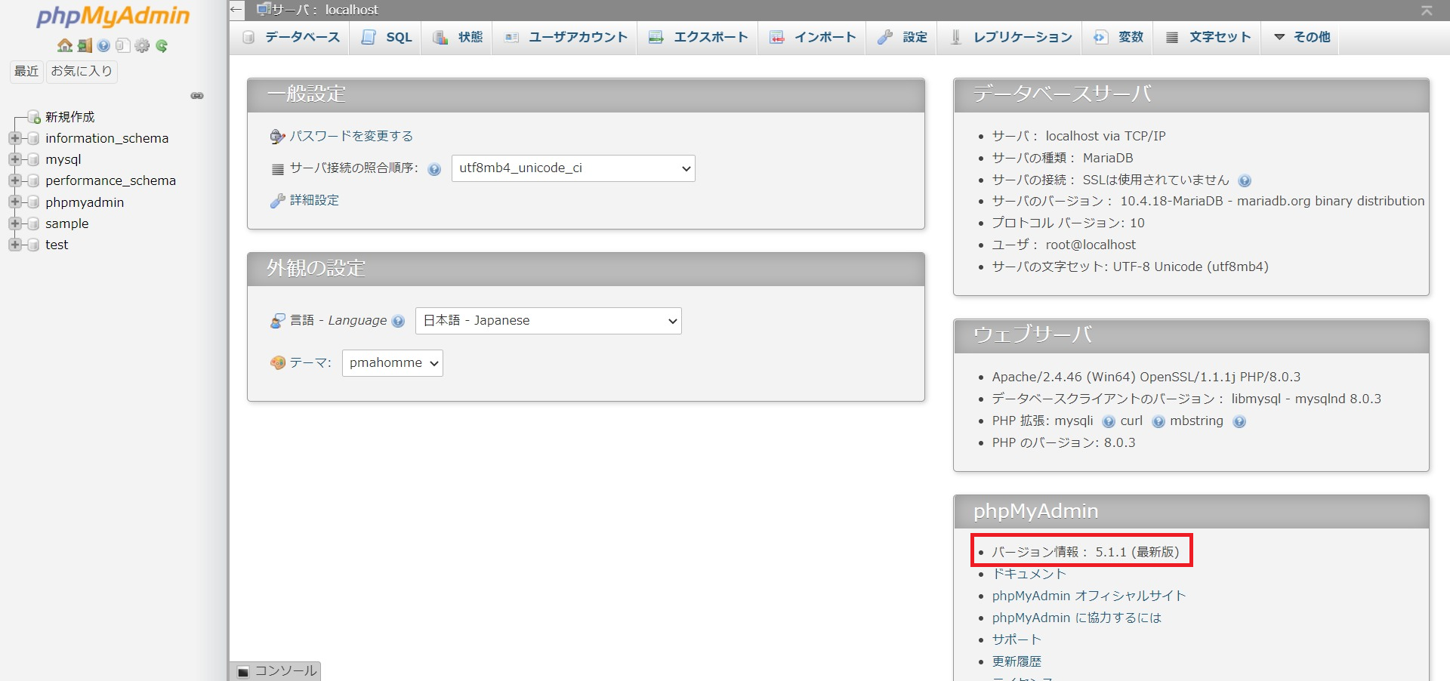Click the log out door icon
Viewport: 1450px width, 681px height.
(x=85, y=45)
